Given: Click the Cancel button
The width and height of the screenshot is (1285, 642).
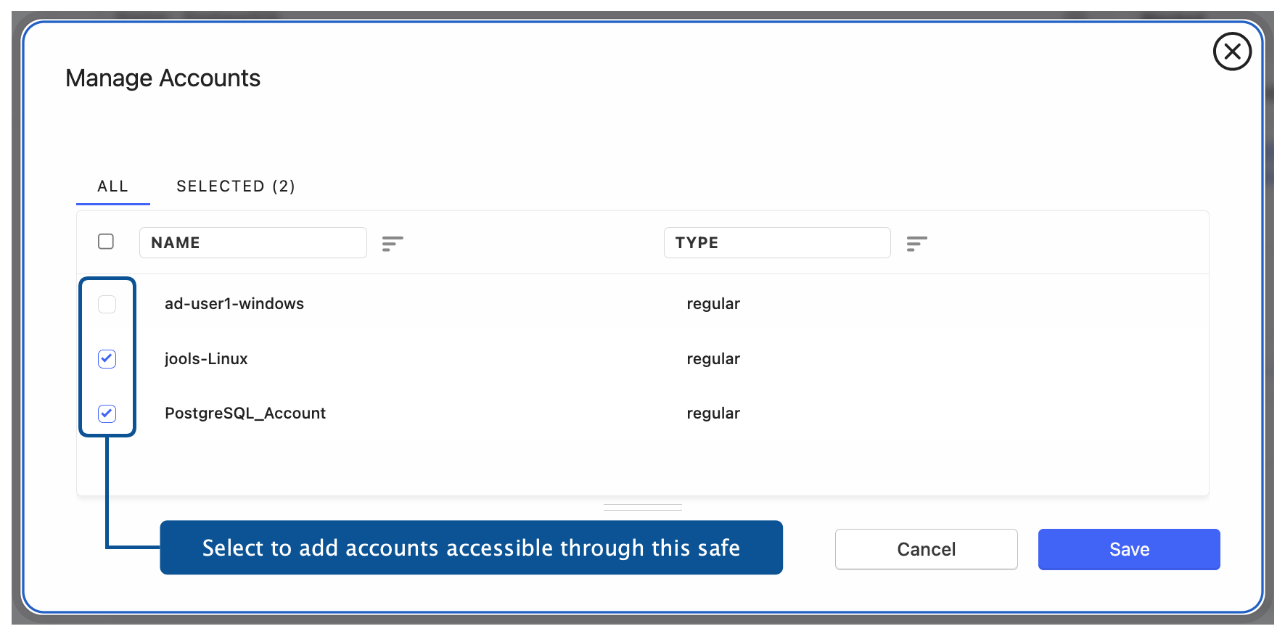Looking at the screenshot, I should tap(926, 549).
